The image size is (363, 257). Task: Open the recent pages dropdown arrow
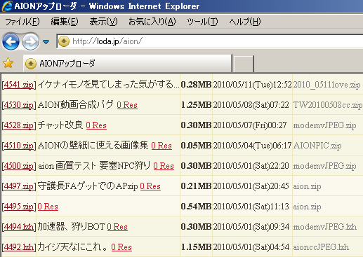point(46,42)
